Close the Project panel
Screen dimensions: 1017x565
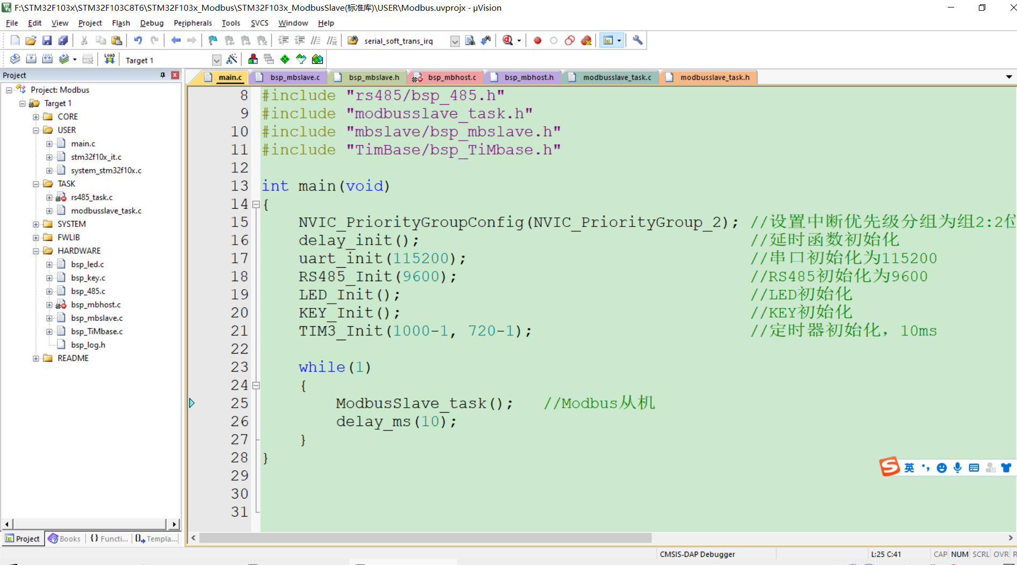coord(175,75)
